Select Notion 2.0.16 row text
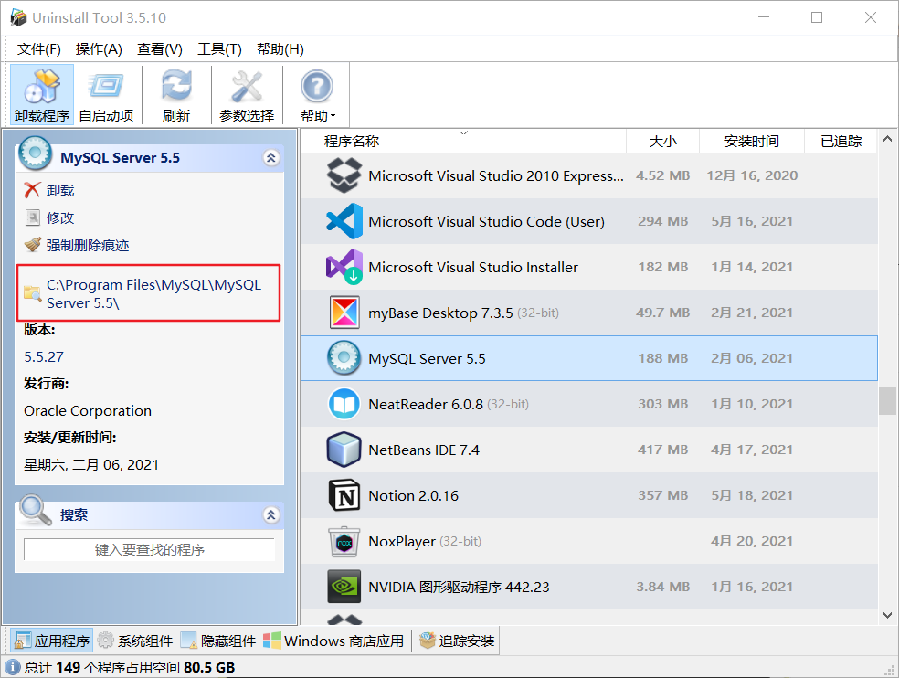 (413, 495)
